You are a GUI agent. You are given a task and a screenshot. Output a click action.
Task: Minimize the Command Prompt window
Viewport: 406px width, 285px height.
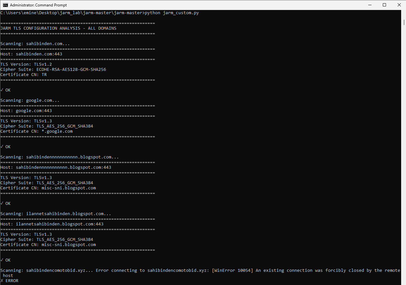[x=369, y=5]
